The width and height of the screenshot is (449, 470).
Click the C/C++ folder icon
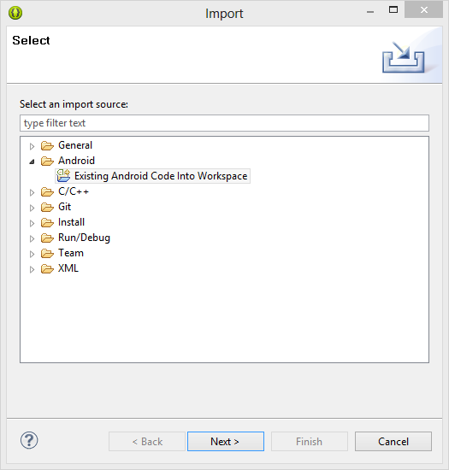47,191
